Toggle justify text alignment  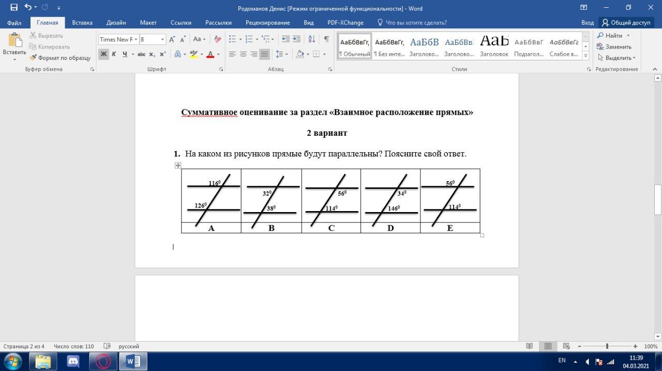point(264,54)
